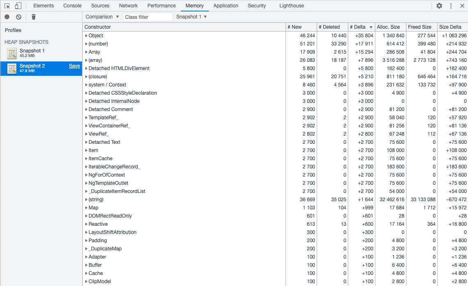Expand the Object constructor row

coord(87,36)
